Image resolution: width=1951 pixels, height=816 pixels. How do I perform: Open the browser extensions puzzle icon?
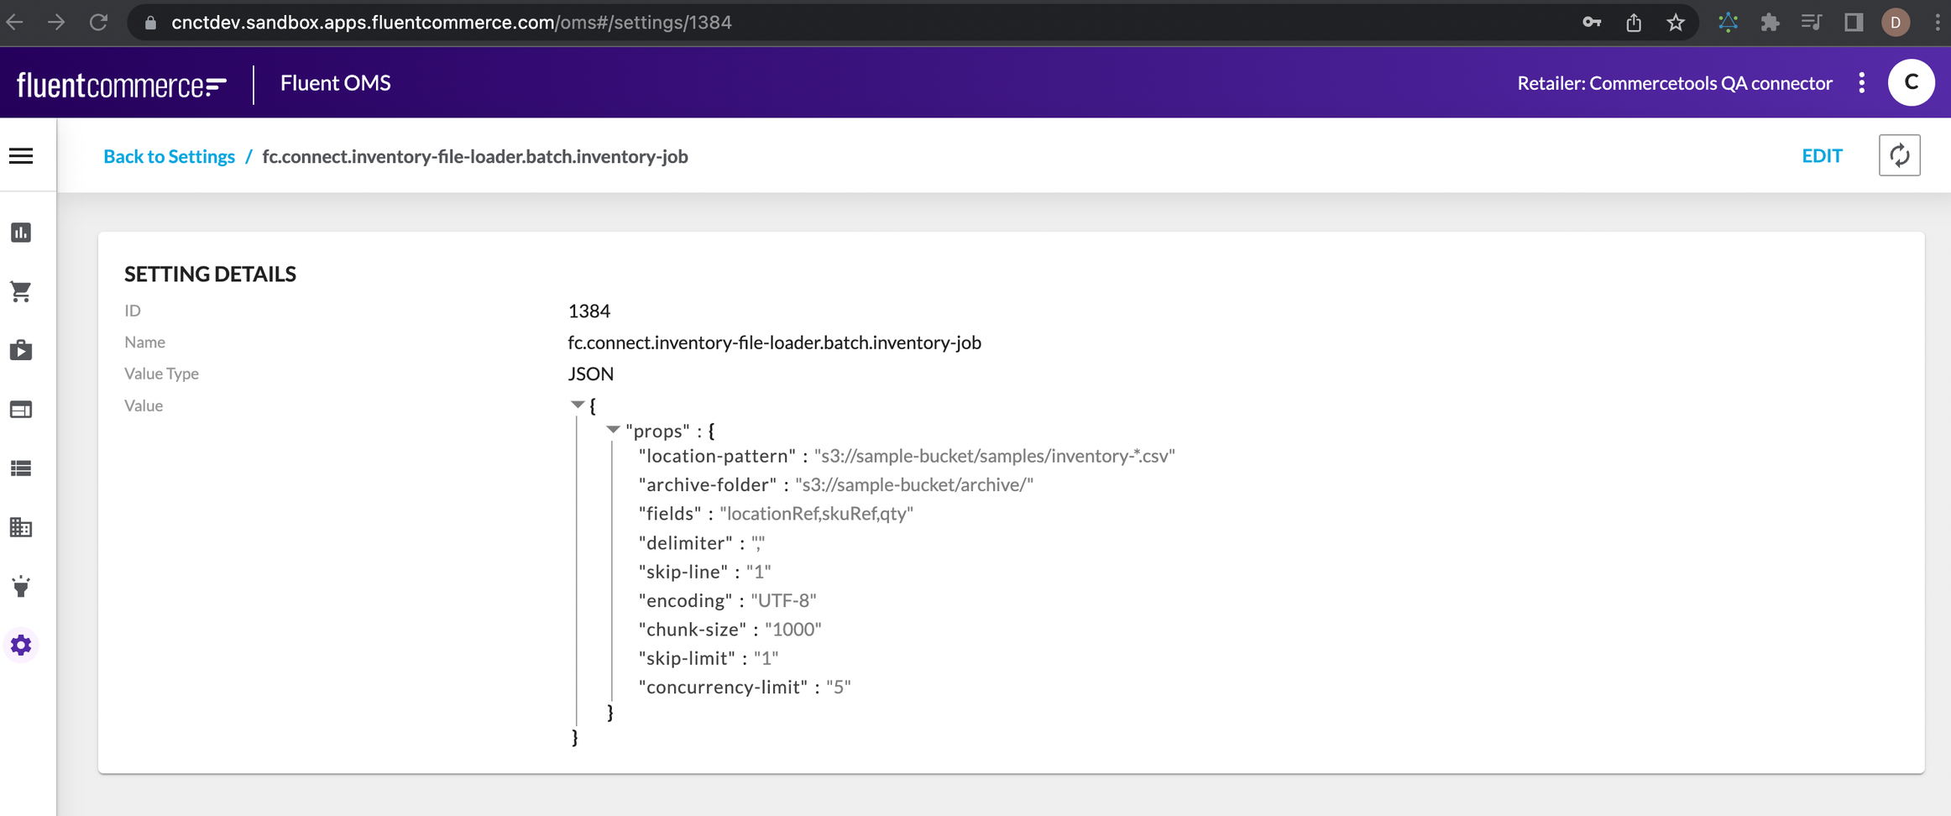(1770, 23)
